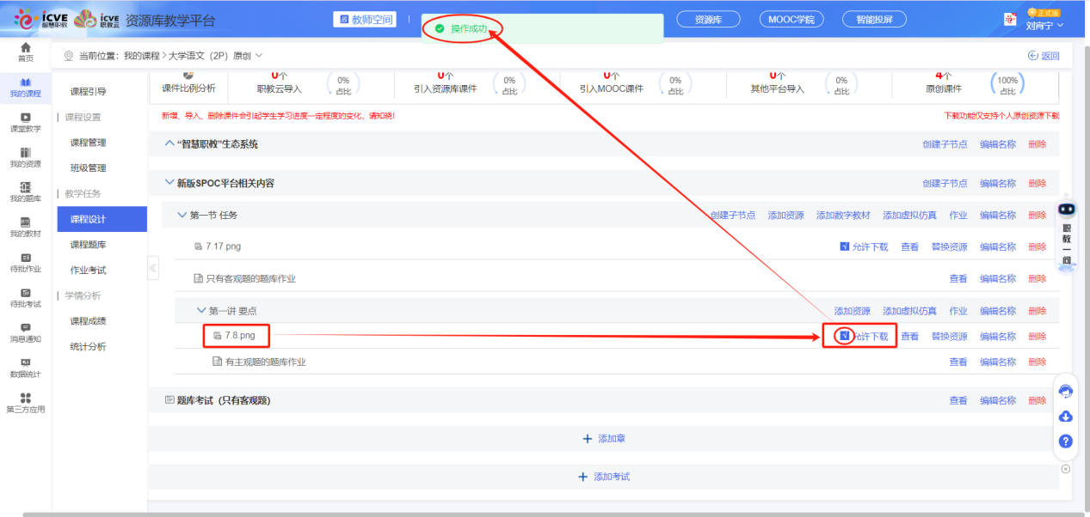Collapse the 新版SPOC平台相关内容 chapter
The image size is (1090, 517).
click(x=169, y=183)
